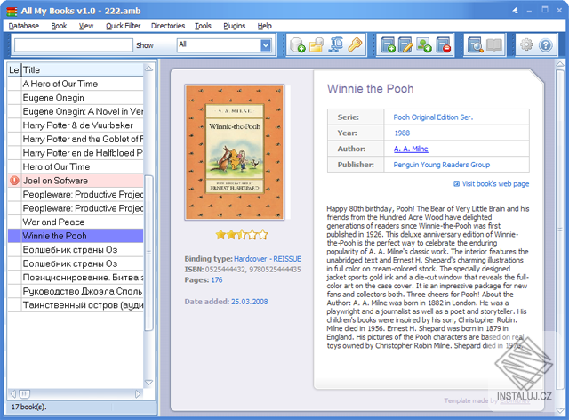Open the Quick Filter menu

pyautogui.click(x=123, y=26)
